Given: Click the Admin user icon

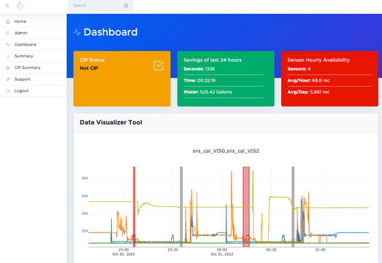Looking at the screenshot, I should [8, 33].
